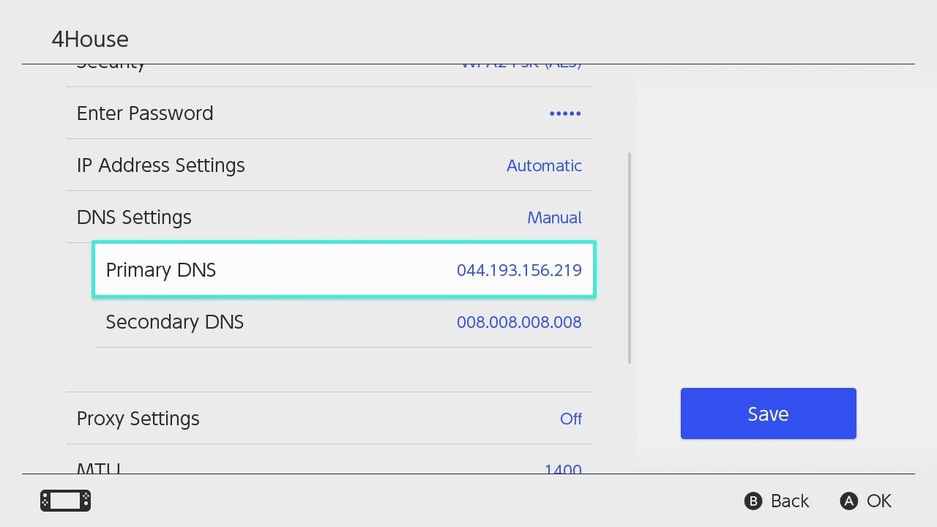Click the Manual label beside DNS Settings
This screenshot has height=527, width=937.
(554, 217)
